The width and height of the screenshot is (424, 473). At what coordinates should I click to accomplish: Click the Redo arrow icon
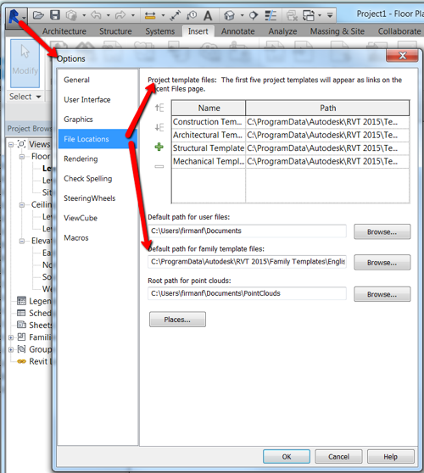120,14
